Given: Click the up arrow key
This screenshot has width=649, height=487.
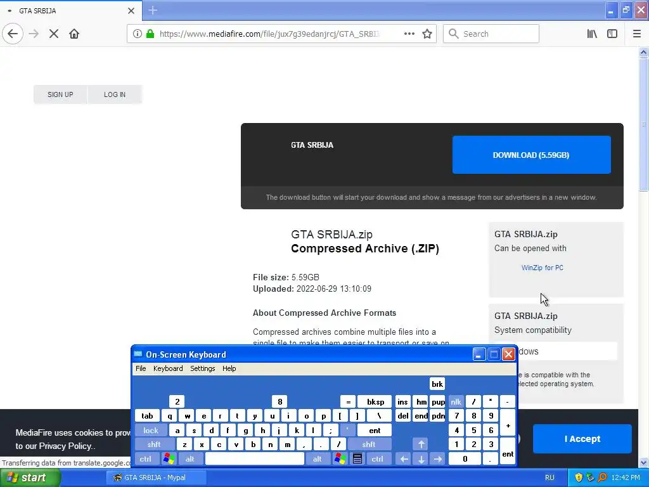Looking at the screenshot, I should coord(421,445).
